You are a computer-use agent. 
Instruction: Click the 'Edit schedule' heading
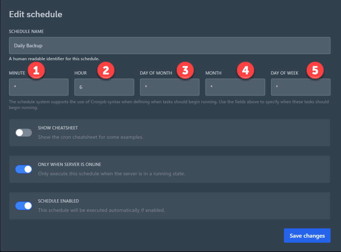click(x=36, y=14)
